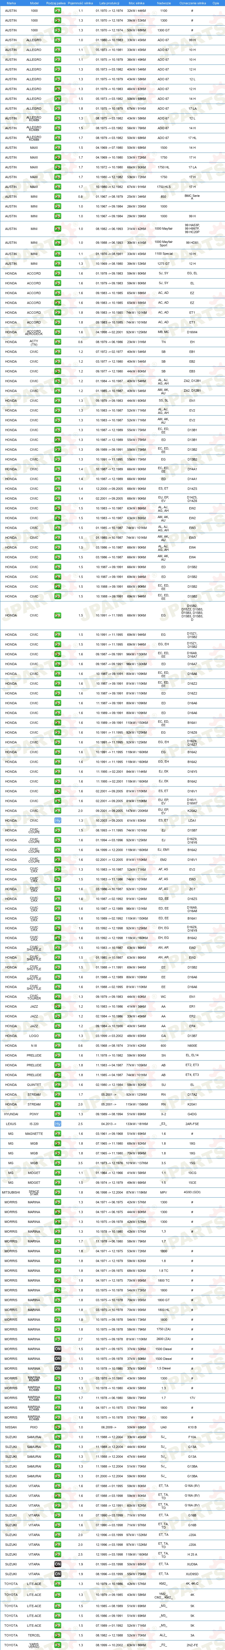The height and width of the screenshot is (1650, 225).
Task: Click the petrol icon in MG Midget 15CE row
Action: pyautogui.click(x=58, y=1182)
